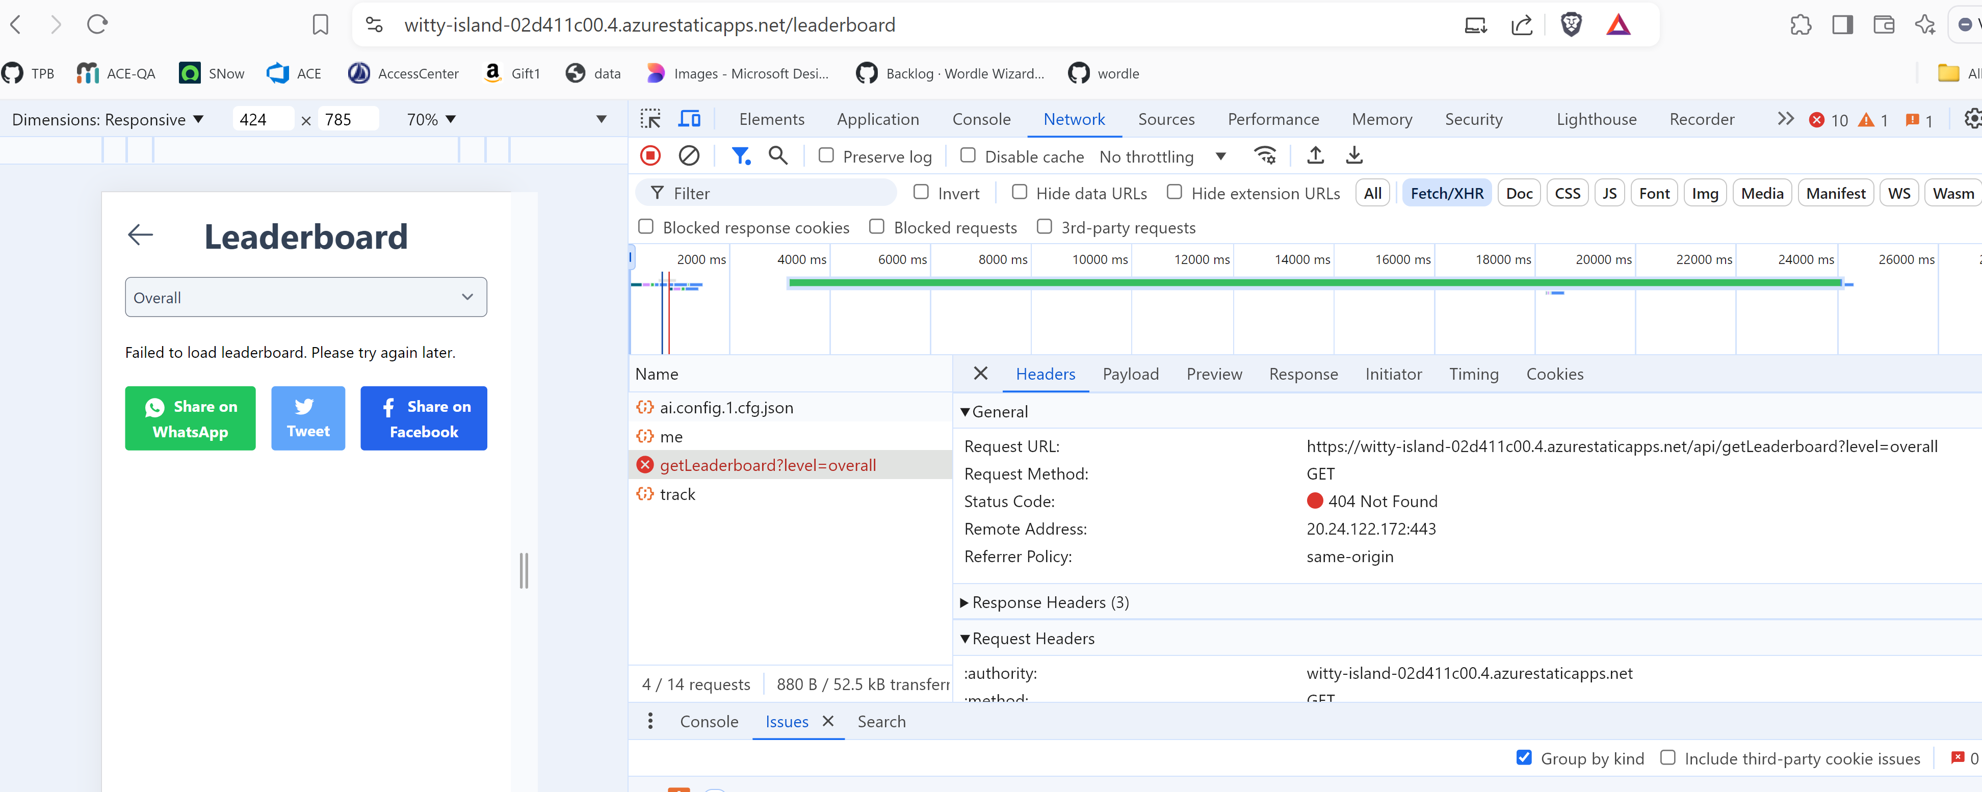Click the viewport resize handle
The width and height of the screenshot is (1982, 792).
pyautogui.click(x=524, y=570)
